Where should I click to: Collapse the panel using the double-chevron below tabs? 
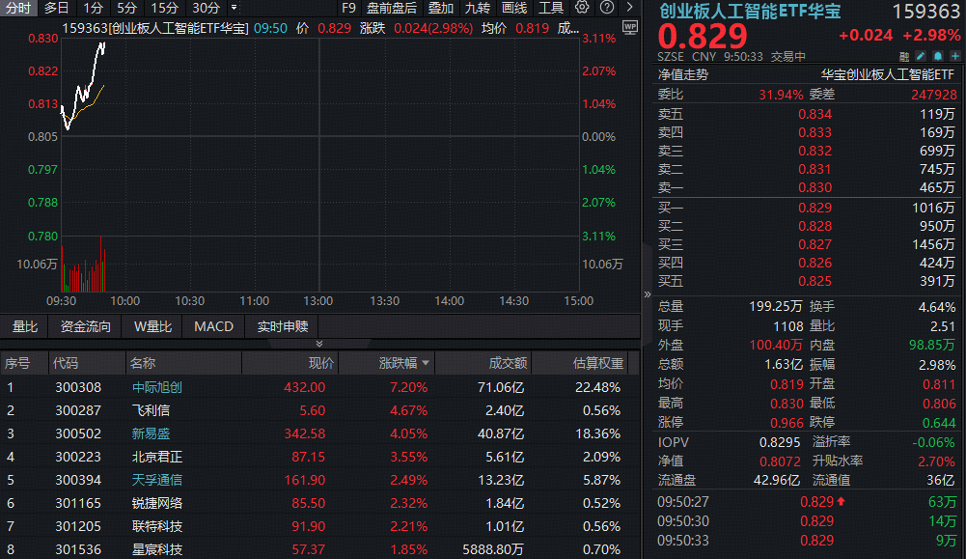(x=319, y=344)
